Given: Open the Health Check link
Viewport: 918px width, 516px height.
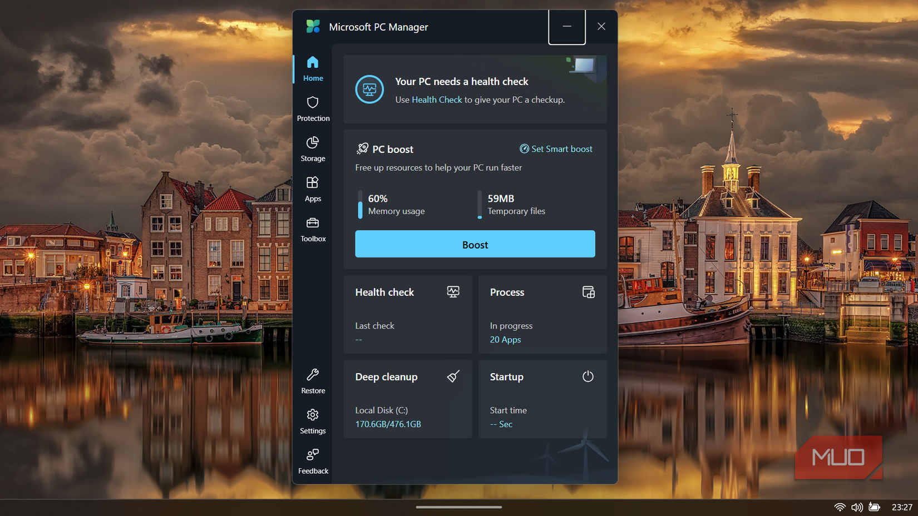Looking at the screenshot, I should pyautogui.click(x=436, y=100).
